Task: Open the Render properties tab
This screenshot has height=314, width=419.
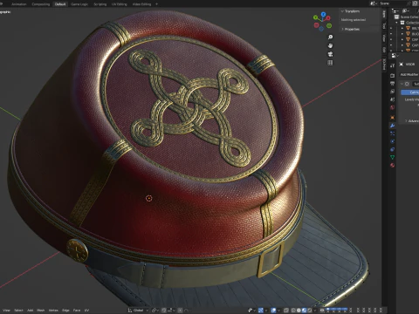Action: [392, 75]
